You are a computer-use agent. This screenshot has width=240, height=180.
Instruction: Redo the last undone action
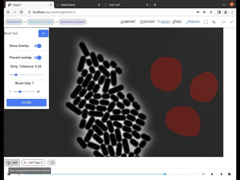[x=223, y=22]
